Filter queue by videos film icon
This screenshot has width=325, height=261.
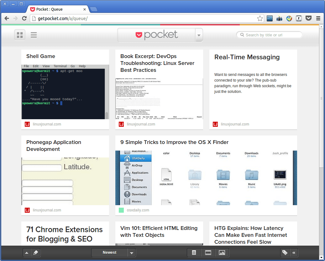[208, 253]
